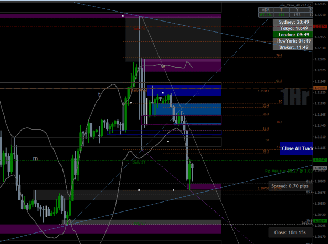The image size is (328, 244).
Task: Click the ADR header cell
Action: (x=266, y=10)
